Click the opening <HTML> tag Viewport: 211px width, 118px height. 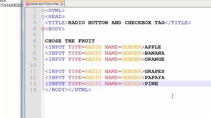(55, 10)
